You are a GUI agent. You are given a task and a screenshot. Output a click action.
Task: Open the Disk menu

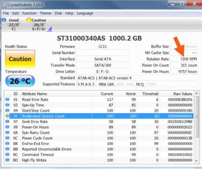[58, 13]
